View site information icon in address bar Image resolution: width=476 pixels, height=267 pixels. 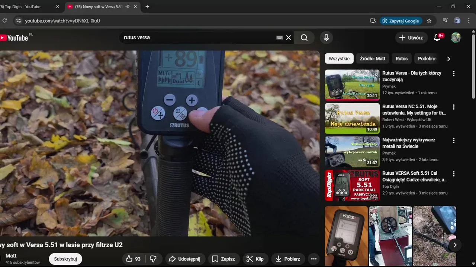pos(19,21)
